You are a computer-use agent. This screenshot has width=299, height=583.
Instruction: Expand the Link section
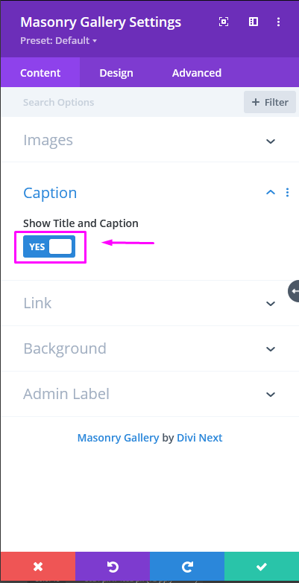pyautogui.click(x=150, y=303)
